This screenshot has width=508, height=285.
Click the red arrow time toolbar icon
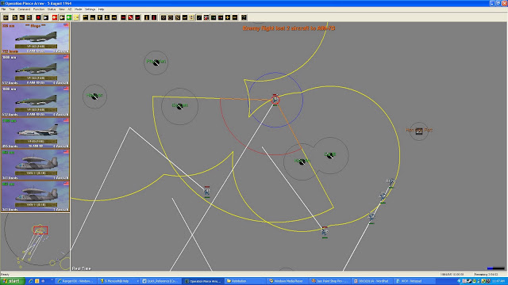click(55, 17)
